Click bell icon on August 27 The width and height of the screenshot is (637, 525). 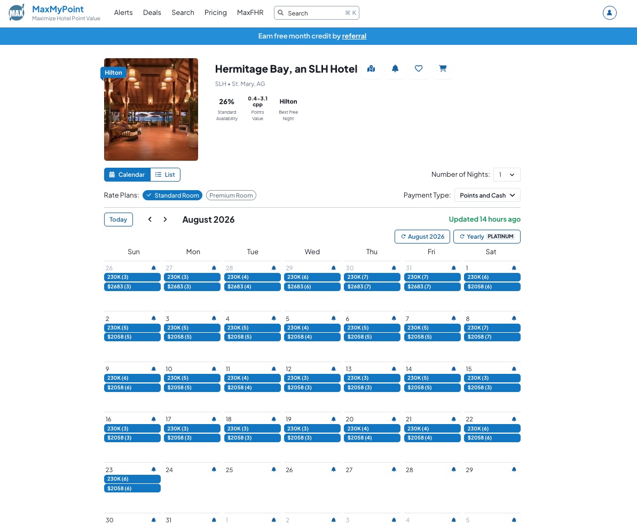394,469
